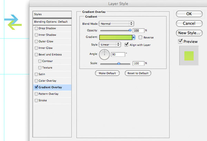Enable the Satin checkbox
The width and height of the screenshot is (207, 141).
coord(36,74)
